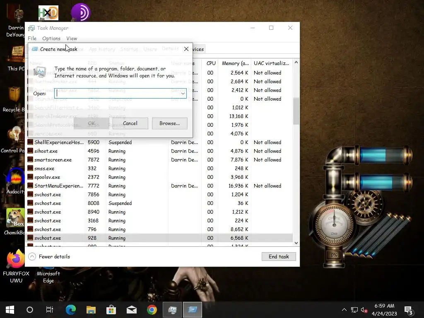Open the purple Tor Browser desktop icon
The width and height of the screenshot is (424, 318).
click(81, 12)
